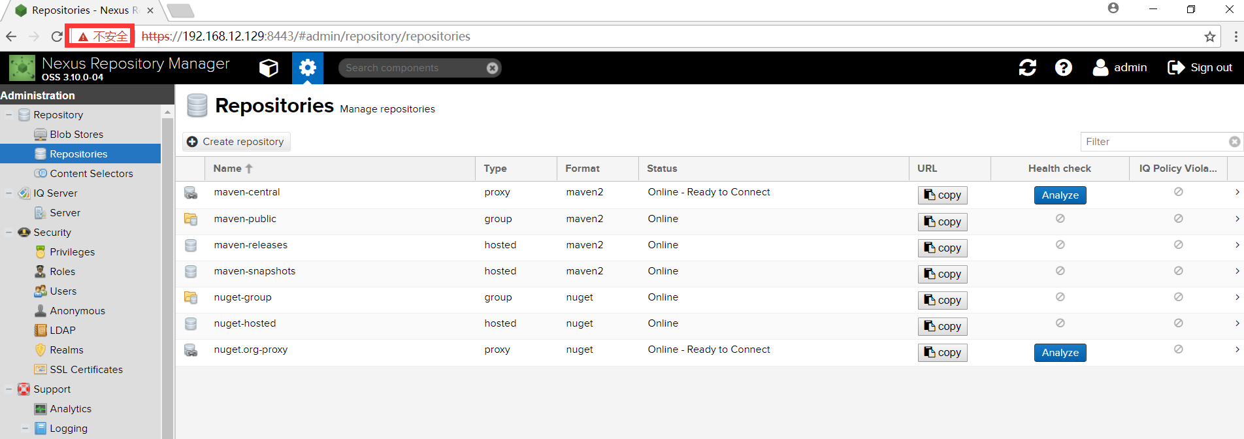Open maven-snapshots row details chevron

click(1237, 271)
